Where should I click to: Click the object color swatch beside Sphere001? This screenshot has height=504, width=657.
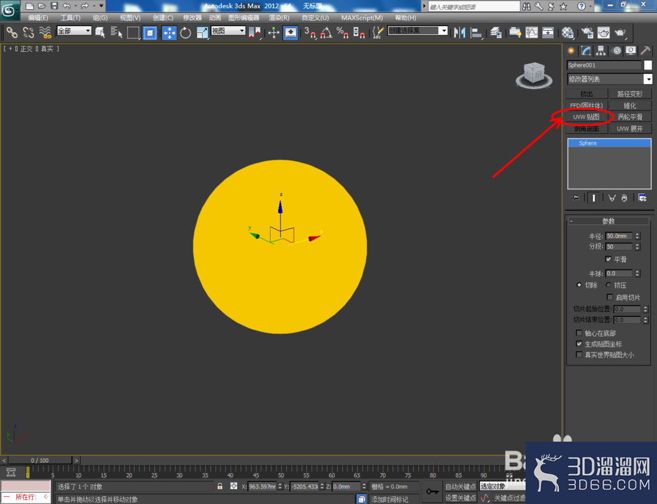[648, 65]
